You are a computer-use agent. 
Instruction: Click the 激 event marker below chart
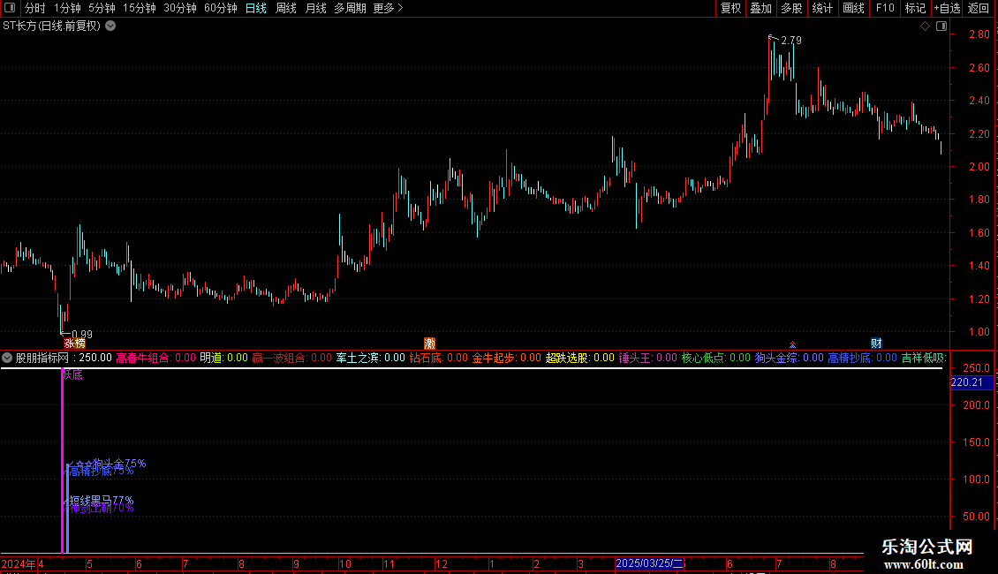429,344
